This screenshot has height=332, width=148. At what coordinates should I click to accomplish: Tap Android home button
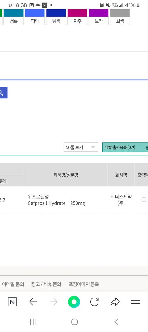tap(75, 322)
